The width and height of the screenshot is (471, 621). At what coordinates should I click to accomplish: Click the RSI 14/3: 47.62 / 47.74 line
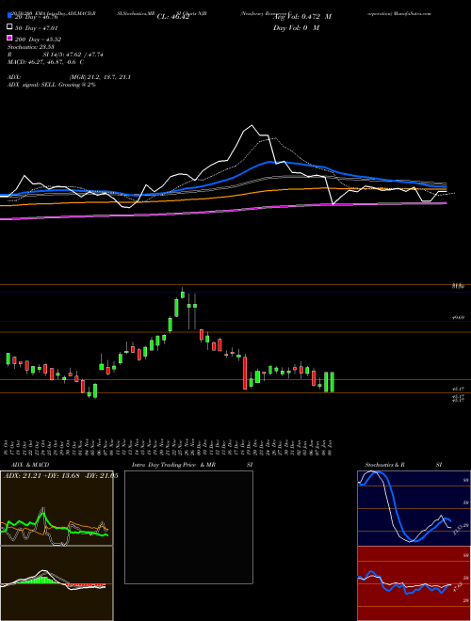click(56, 55)
